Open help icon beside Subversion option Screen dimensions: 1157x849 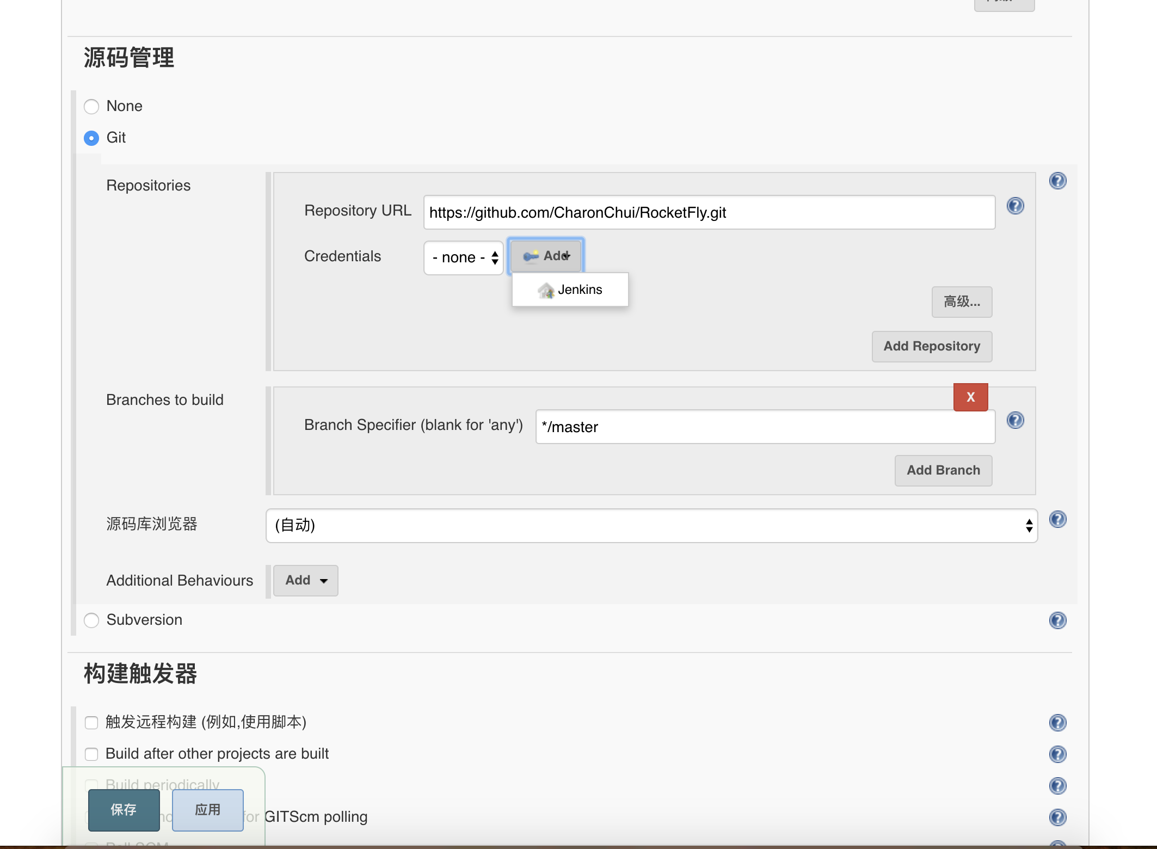pyautogui.click(x=1057, y=620)
